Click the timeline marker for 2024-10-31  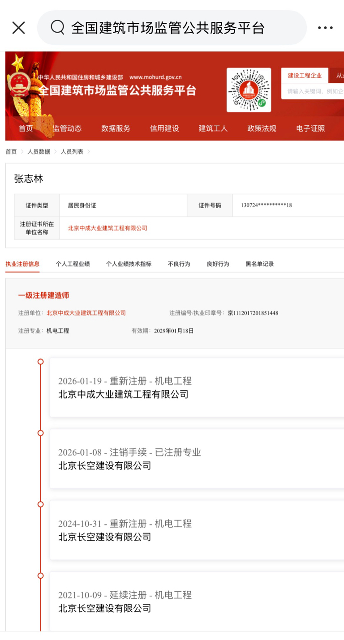tap(40, 504)
